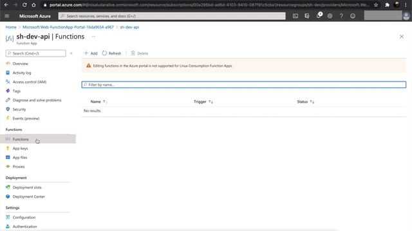Click the browser back arrow
412x231 pixels.
click(6, 4)
